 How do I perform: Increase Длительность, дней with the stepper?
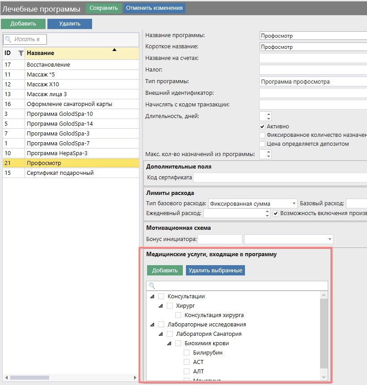pos(268,114)
